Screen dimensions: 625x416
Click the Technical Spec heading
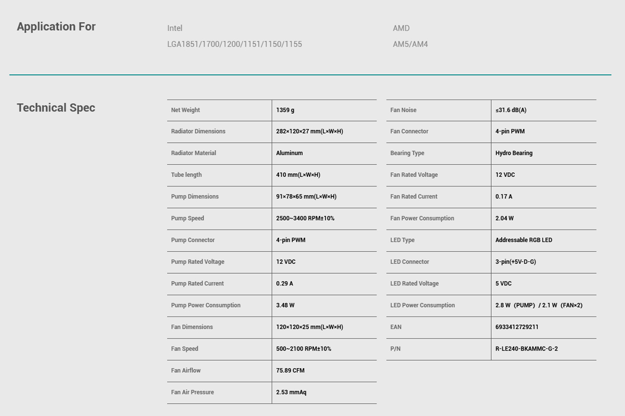coord(56,108)
